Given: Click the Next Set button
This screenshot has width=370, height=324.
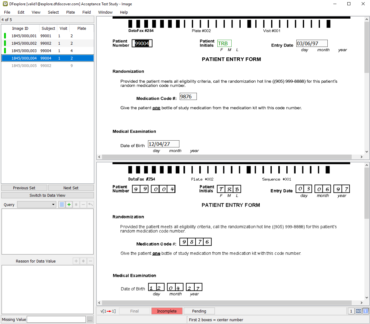Looking at the screenshot, I should pos(71,188).
